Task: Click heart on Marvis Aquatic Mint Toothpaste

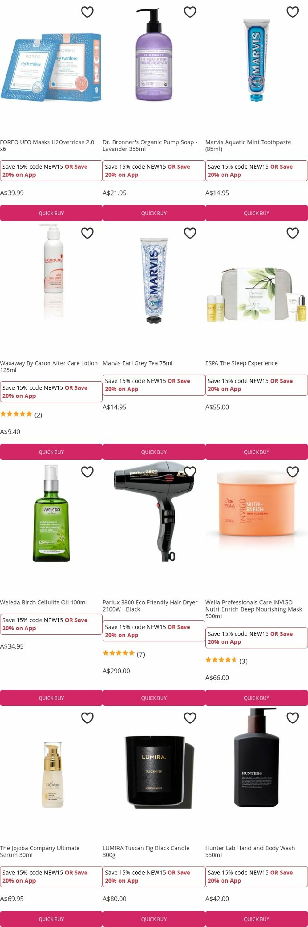Action: (293, 12)
